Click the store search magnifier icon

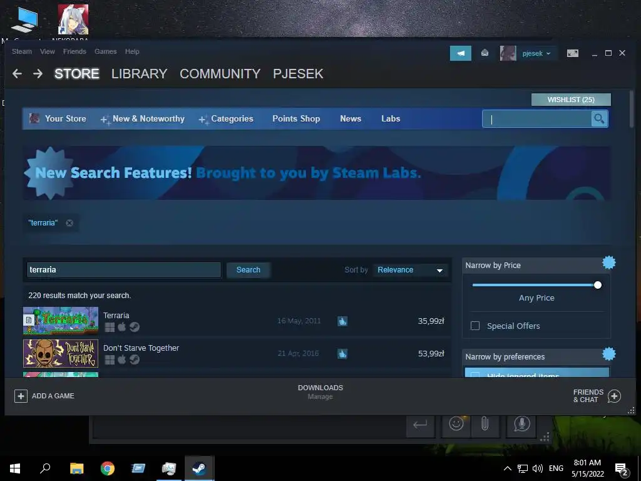pos(599,118)
